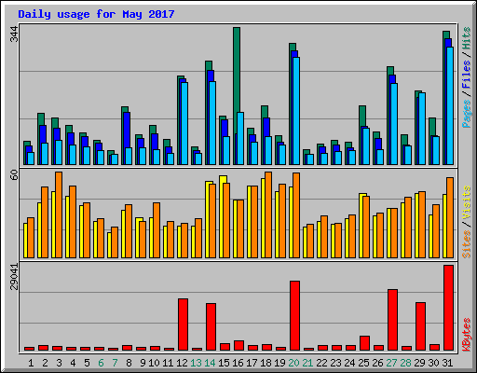
Task: Click green weekend day label 7
Action: [115, 363]
